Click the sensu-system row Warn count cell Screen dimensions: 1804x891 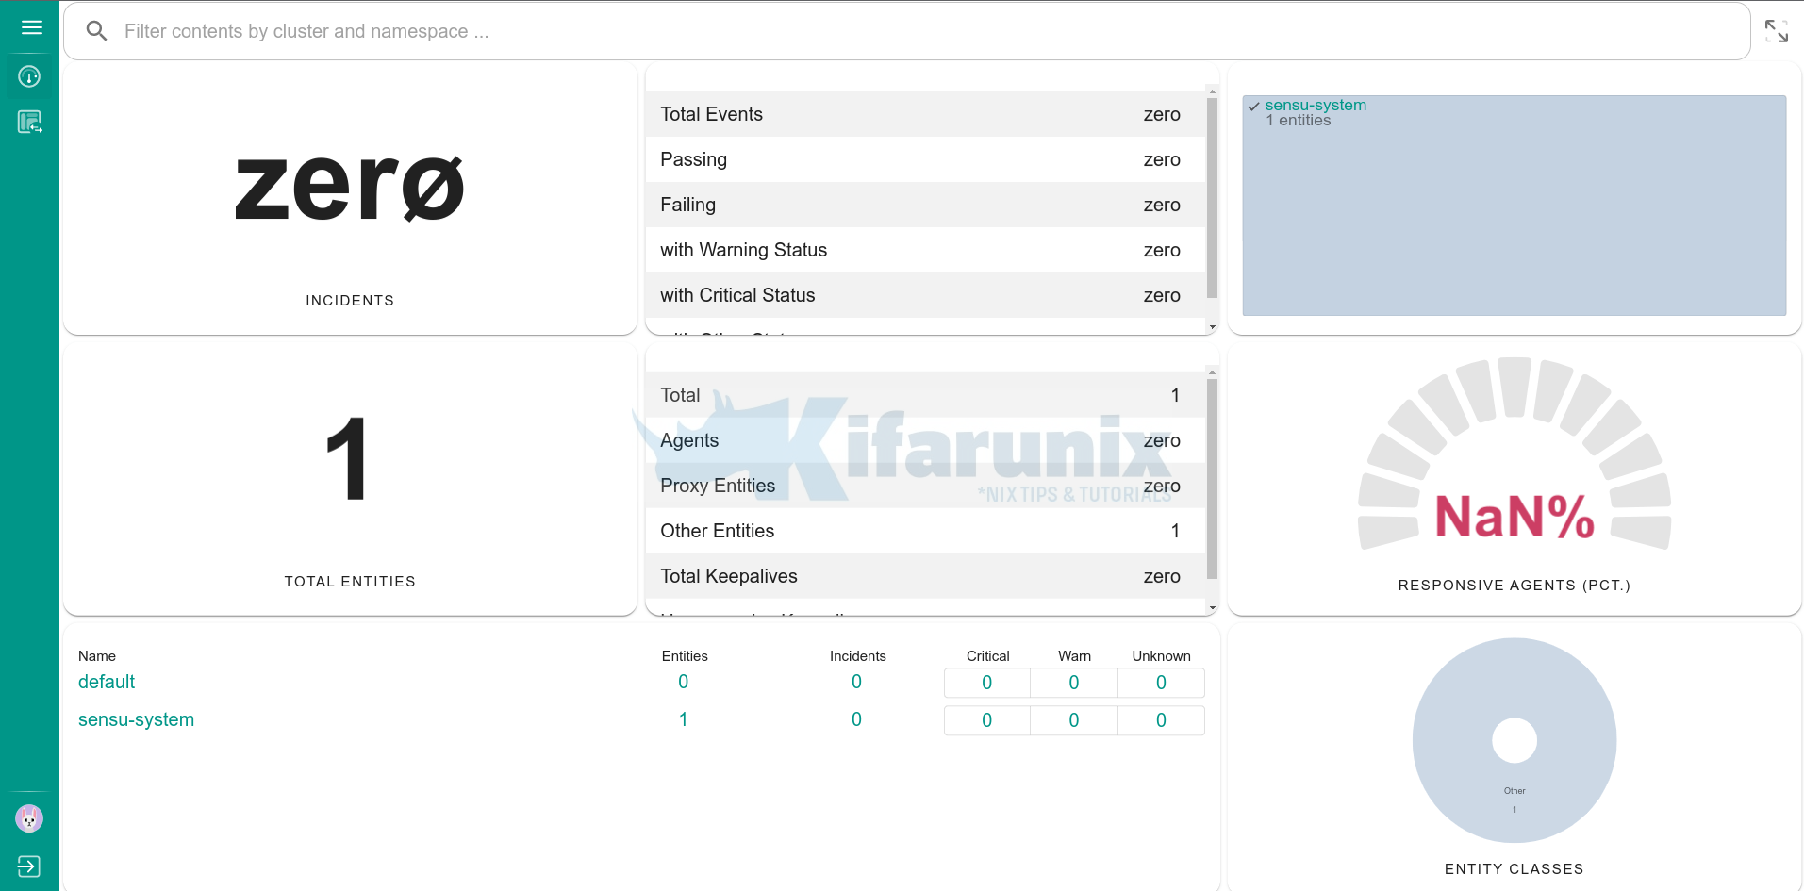click(x=1074, y=720)
